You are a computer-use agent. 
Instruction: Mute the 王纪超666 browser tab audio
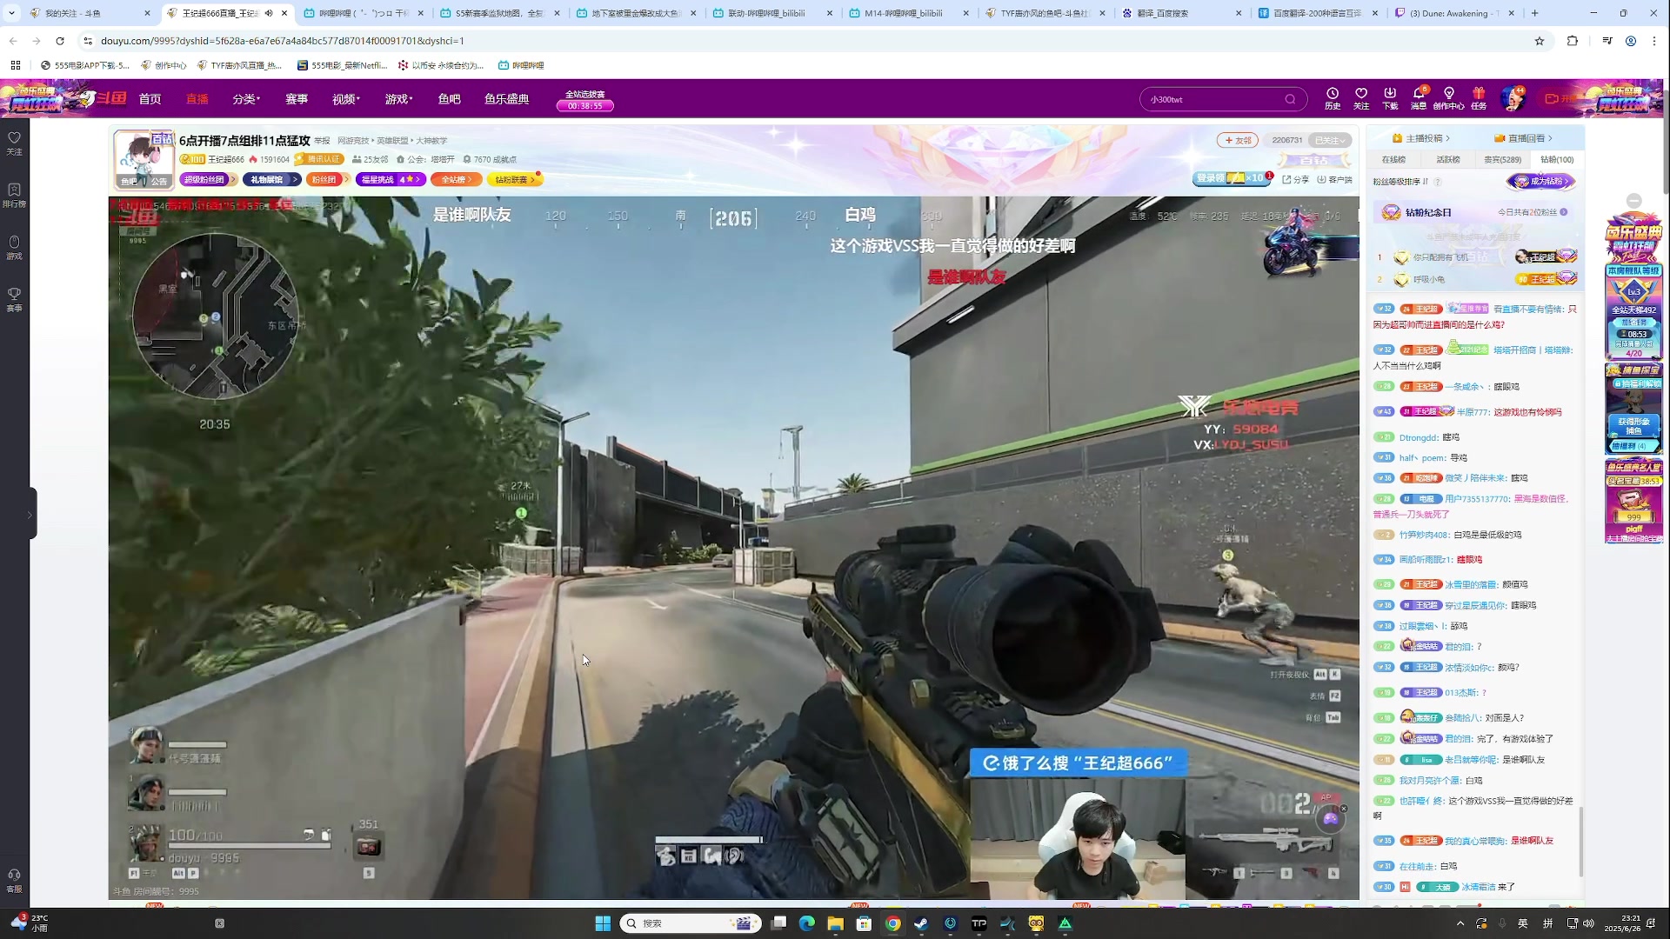coord(269,13)
